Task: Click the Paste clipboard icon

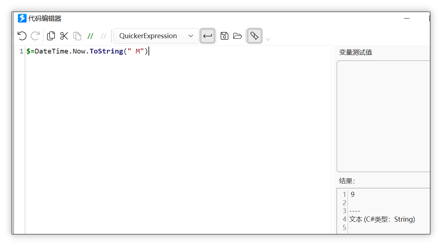Action: (77, 36)
